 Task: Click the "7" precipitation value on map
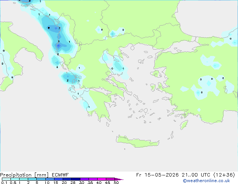[x=59, y=28]
